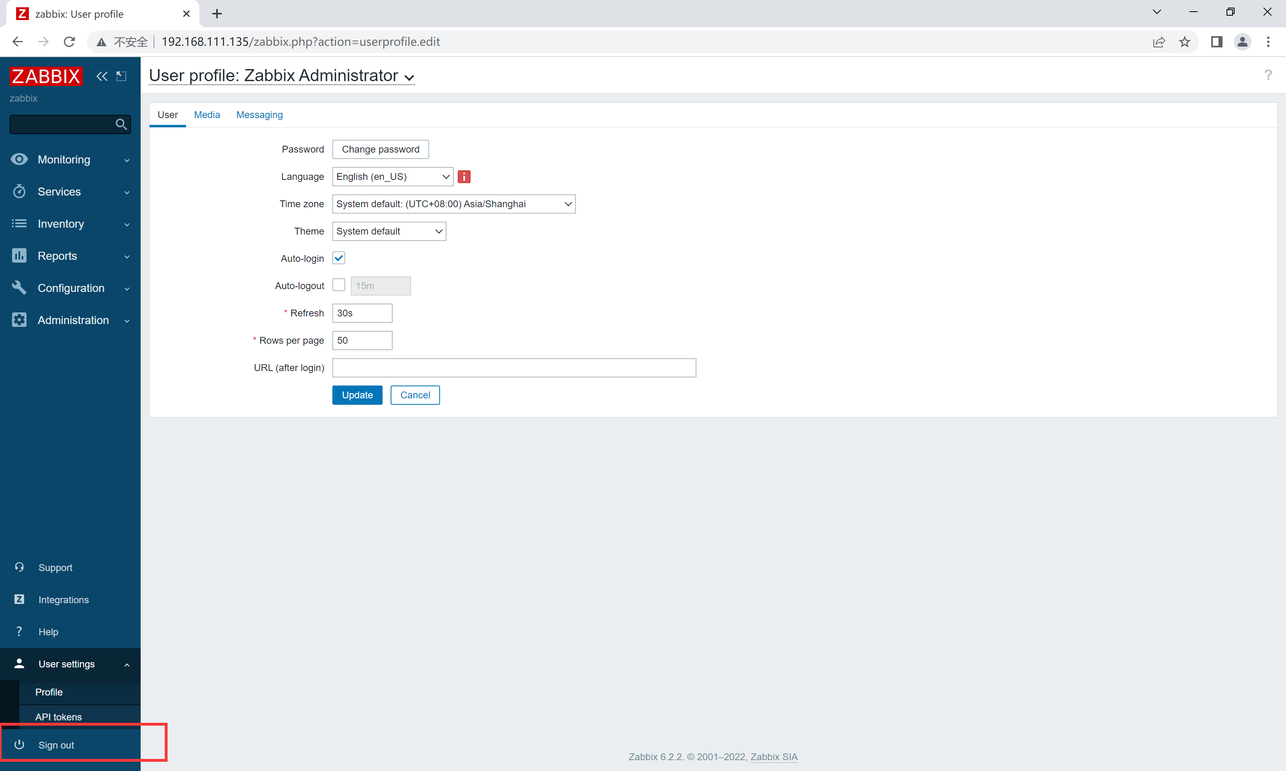The width and height of the screenshot is (1286, 771).
Task: Click the not-secure warning icon
Action: (x=101, y=42)
